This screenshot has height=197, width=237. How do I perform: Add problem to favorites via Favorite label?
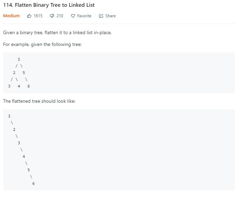click(84, 16)
